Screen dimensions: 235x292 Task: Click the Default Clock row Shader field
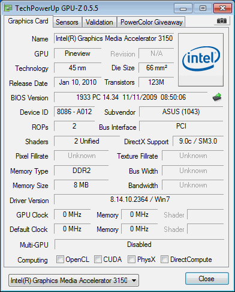[x=206, y=229]
